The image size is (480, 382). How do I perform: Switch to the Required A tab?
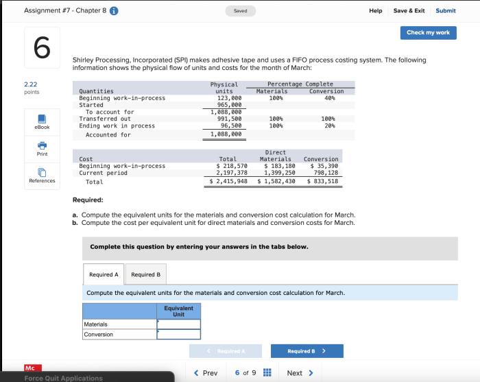click(x=104, y=274)
